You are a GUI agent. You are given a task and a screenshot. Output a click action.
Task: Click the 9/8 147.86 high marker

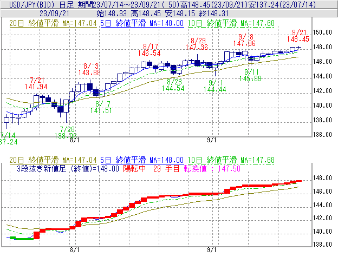pos(244,40)
